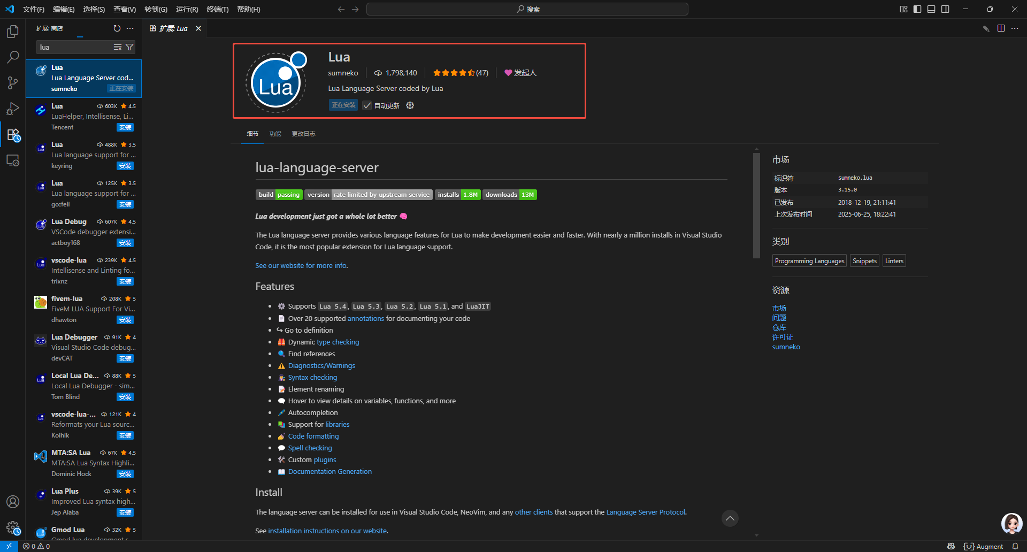
Task: Open the annotations link
Action: pos(366,318)
